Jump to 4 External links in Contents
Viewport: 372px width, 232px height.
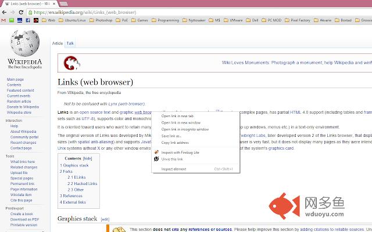tap(73, 202)
